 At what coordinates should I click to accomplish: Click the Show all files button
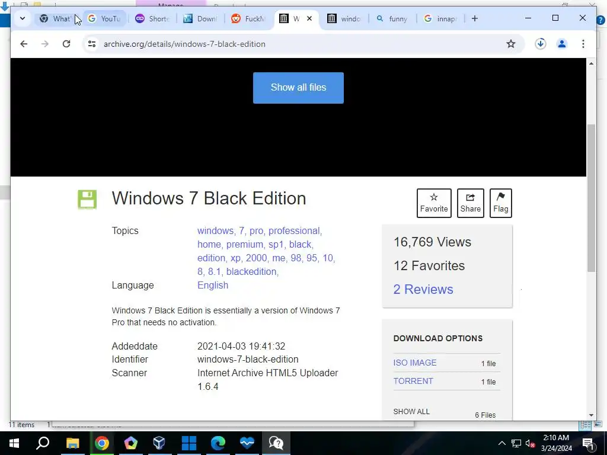coord(298,88)
